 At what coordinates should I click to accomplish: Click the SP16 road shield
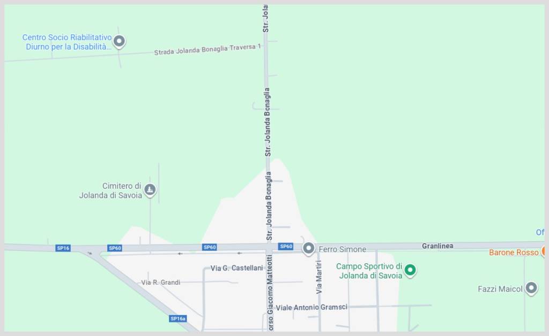click(63, 248)
